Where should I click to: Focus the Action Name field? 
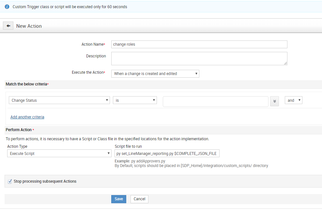(199, 44)
